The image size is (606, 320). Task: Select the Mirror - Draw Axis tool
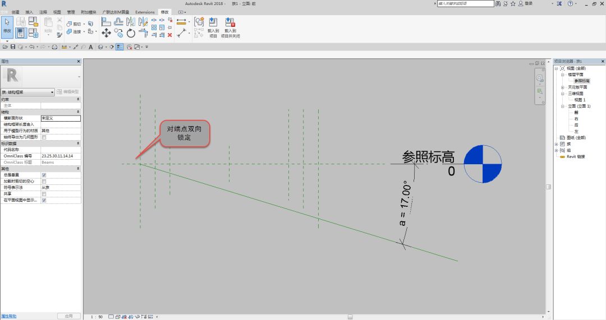coord(144,22)
